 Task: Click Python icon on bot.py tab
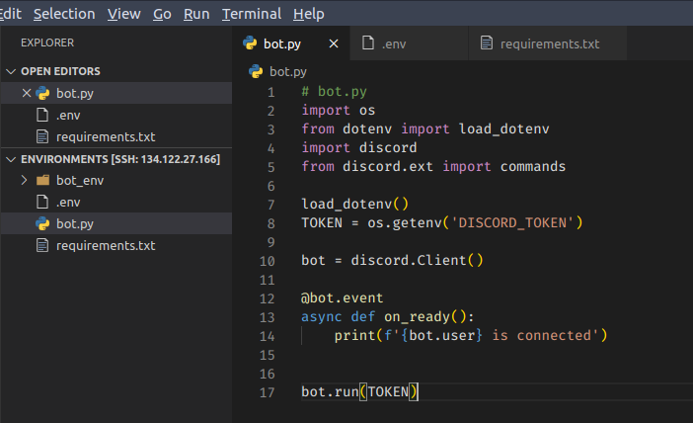pos(250,42)
